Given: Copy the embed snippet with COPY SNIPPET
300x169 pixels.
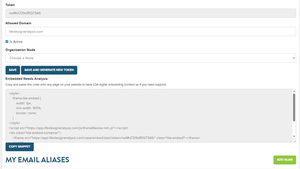Looking at the screenshot, I should pyautogui.click(x=20, y=147).
